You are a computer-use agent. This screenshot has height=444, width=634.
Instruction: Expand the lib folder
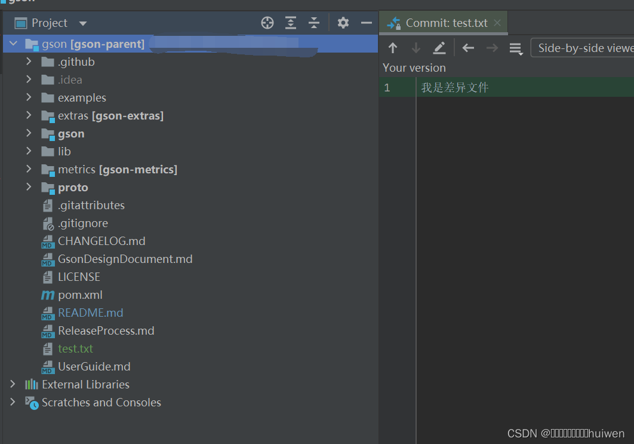coord(29,151)
